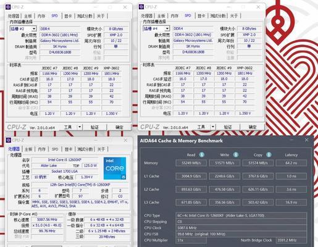Select SPD tab in slot #2 window
Screen dimensions: 318x247
click(x=54, y=15)
